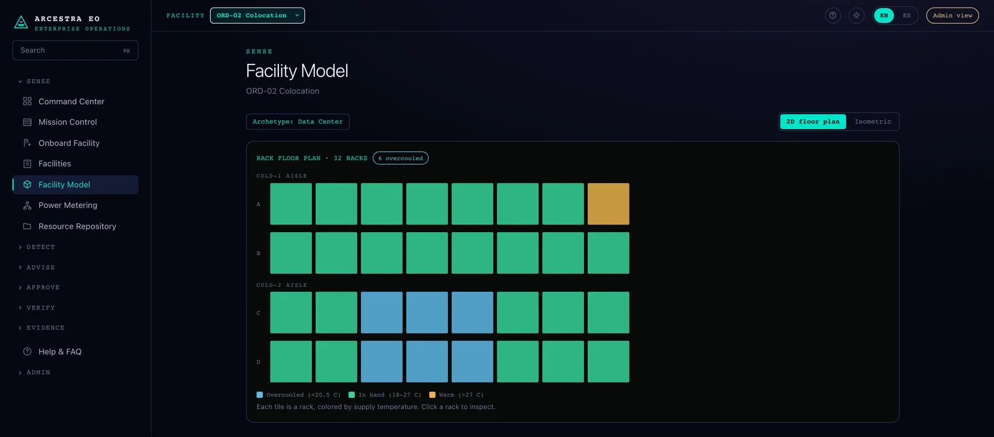
Task: Inspect the last green rack in row B
Action: coord(608,253)
